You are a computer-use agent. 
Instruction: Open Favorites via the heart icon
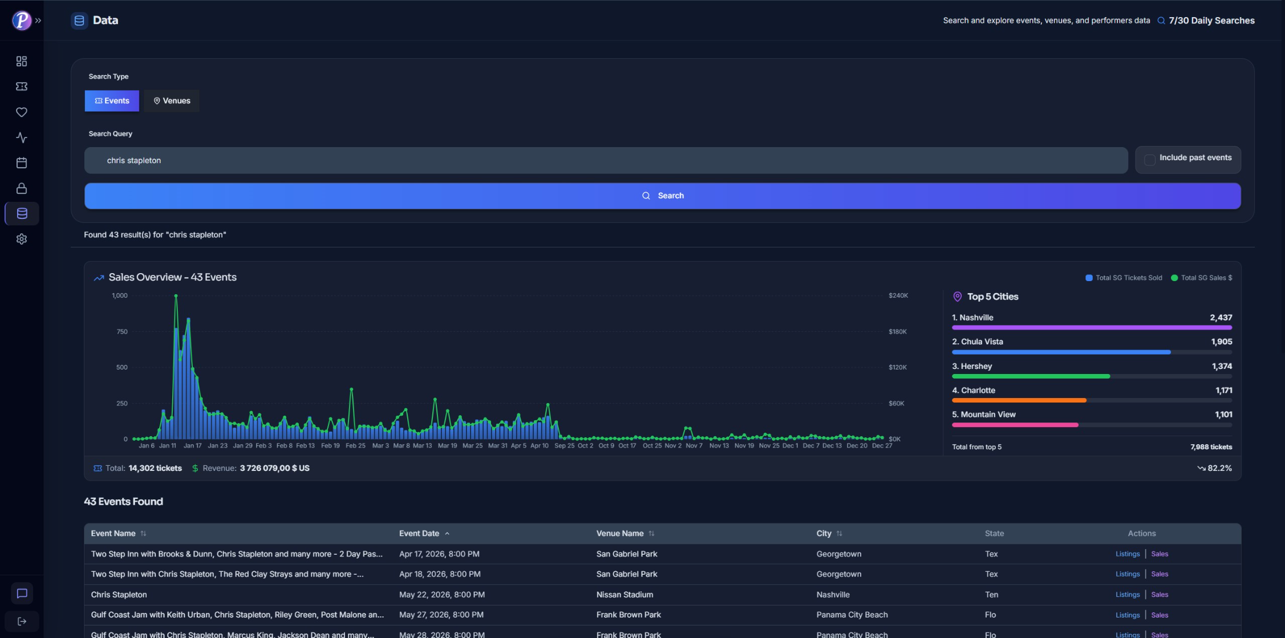click(21, 112)
